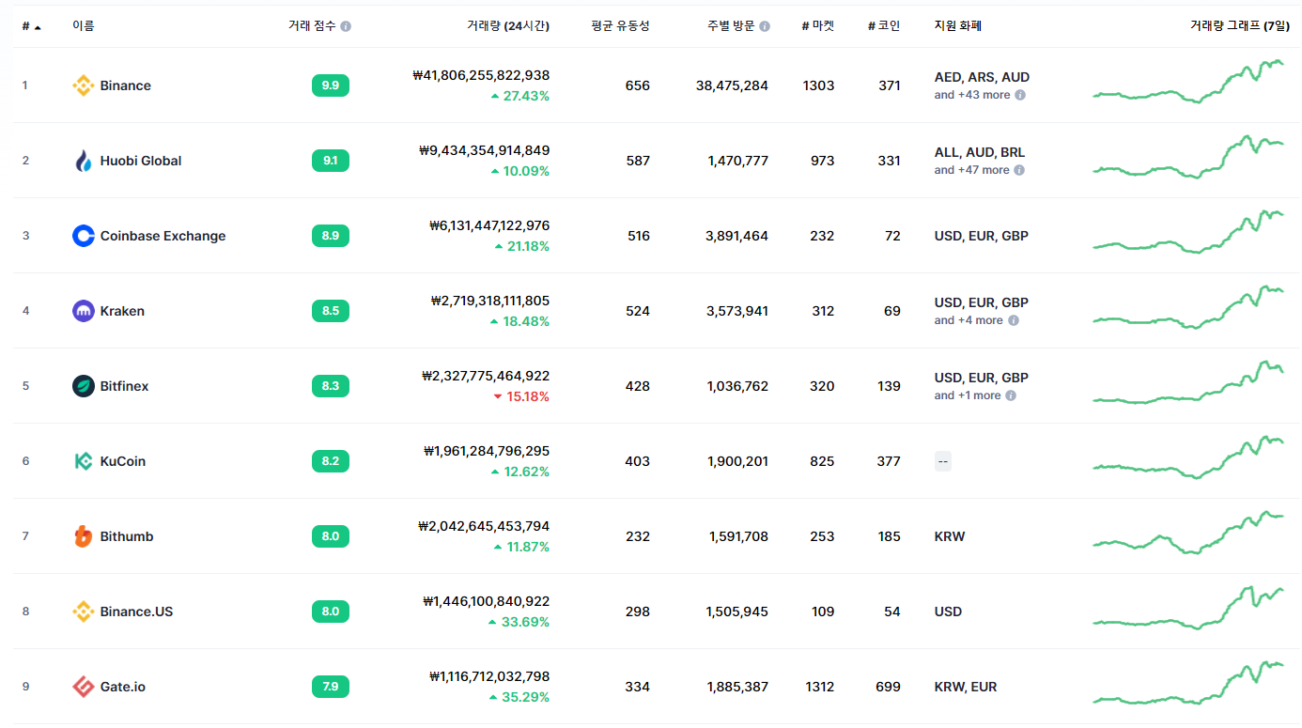Click Binance 7-day volume graph
1302x728 pixels.
[1188, 82]
